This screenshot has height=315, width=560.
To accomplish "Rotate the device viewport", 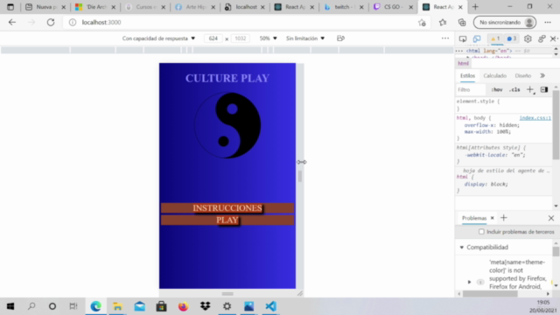I will [x=340, y=38].
